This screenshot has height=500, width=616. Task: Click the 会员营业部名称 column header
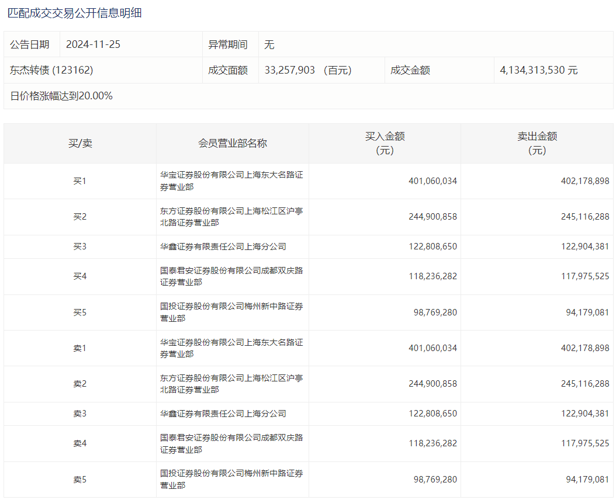233,143
